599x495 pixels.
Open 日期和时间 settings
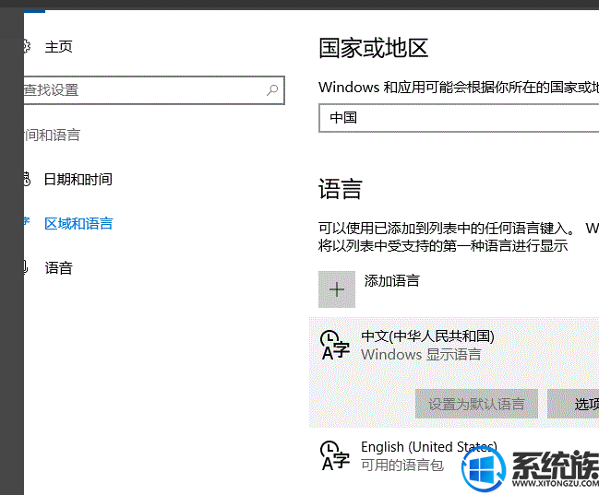78,180
